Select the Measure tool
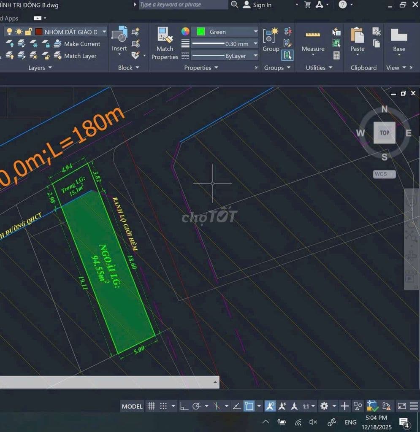 coord(313,41)
